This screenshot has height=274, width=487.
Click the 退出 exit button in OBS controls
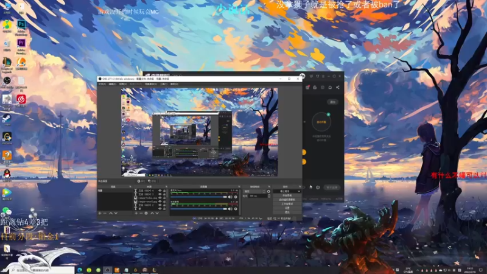pyautogui.click(x=287, y=212)
